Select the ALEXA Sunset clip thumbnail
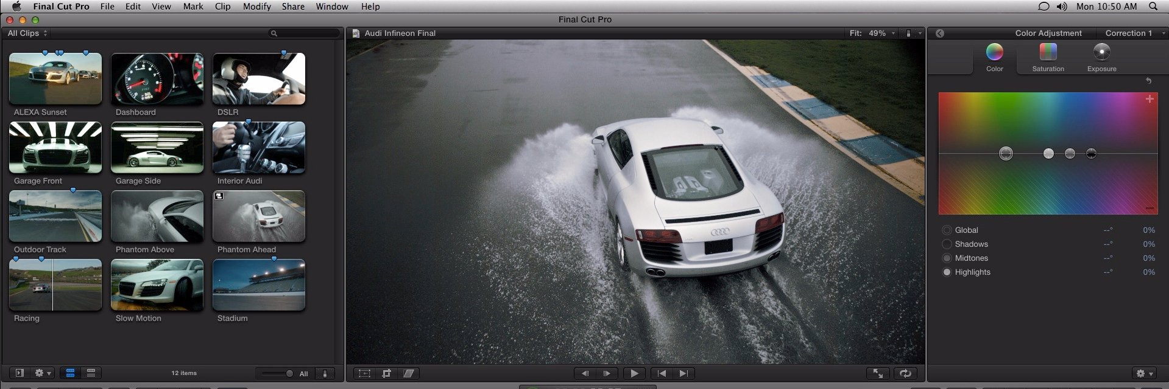Viewport: 1169px width, 389px height. (55, 78)
